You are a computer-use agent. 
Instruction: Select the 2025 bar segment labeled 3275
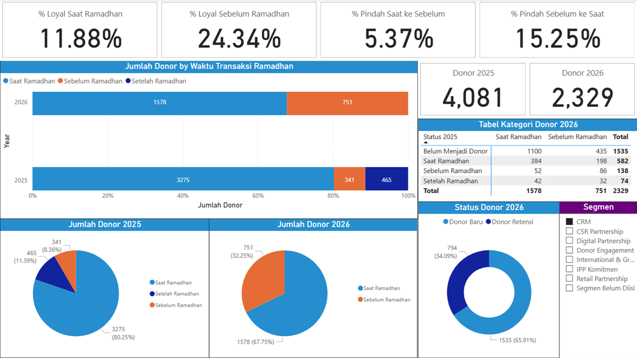183,179
